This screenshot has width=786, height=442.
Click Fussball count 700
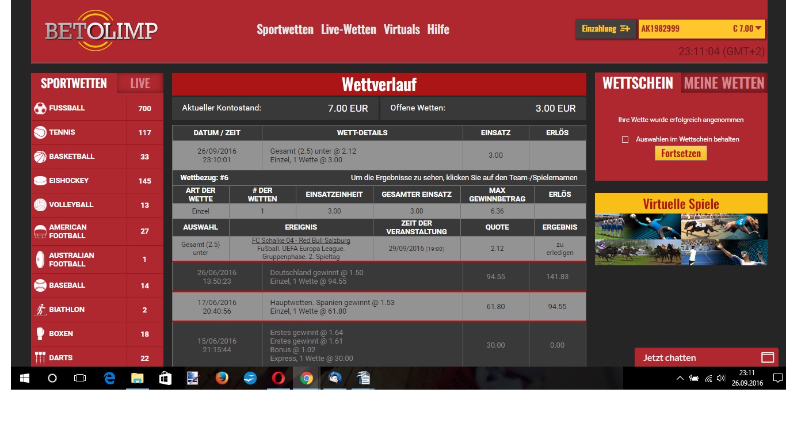144,108
